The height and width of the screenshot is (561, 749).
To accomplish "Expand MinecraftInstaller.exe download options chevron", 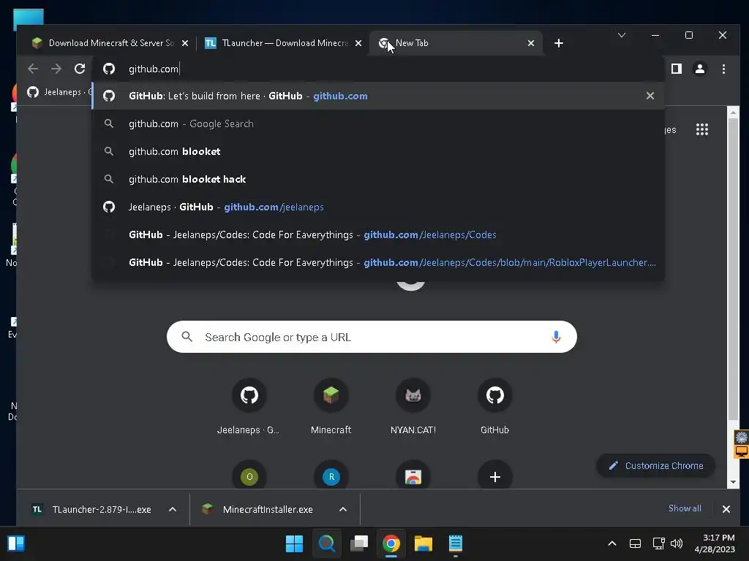I will [x=343, y=509].
